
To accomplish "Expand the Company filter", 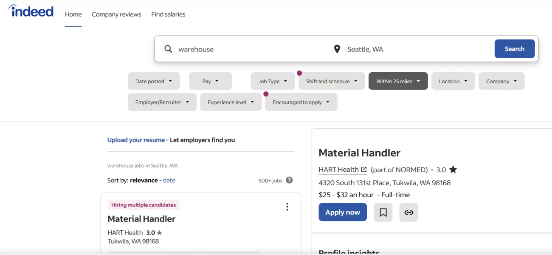I will tap(501, 81).
